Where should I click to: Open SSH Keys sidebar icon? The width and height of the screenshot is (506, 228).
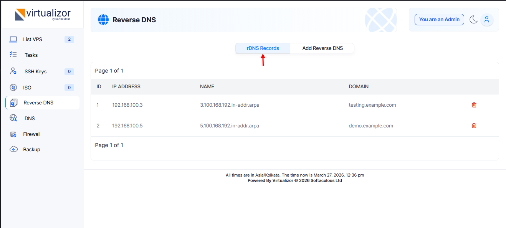tap(13, 71)
